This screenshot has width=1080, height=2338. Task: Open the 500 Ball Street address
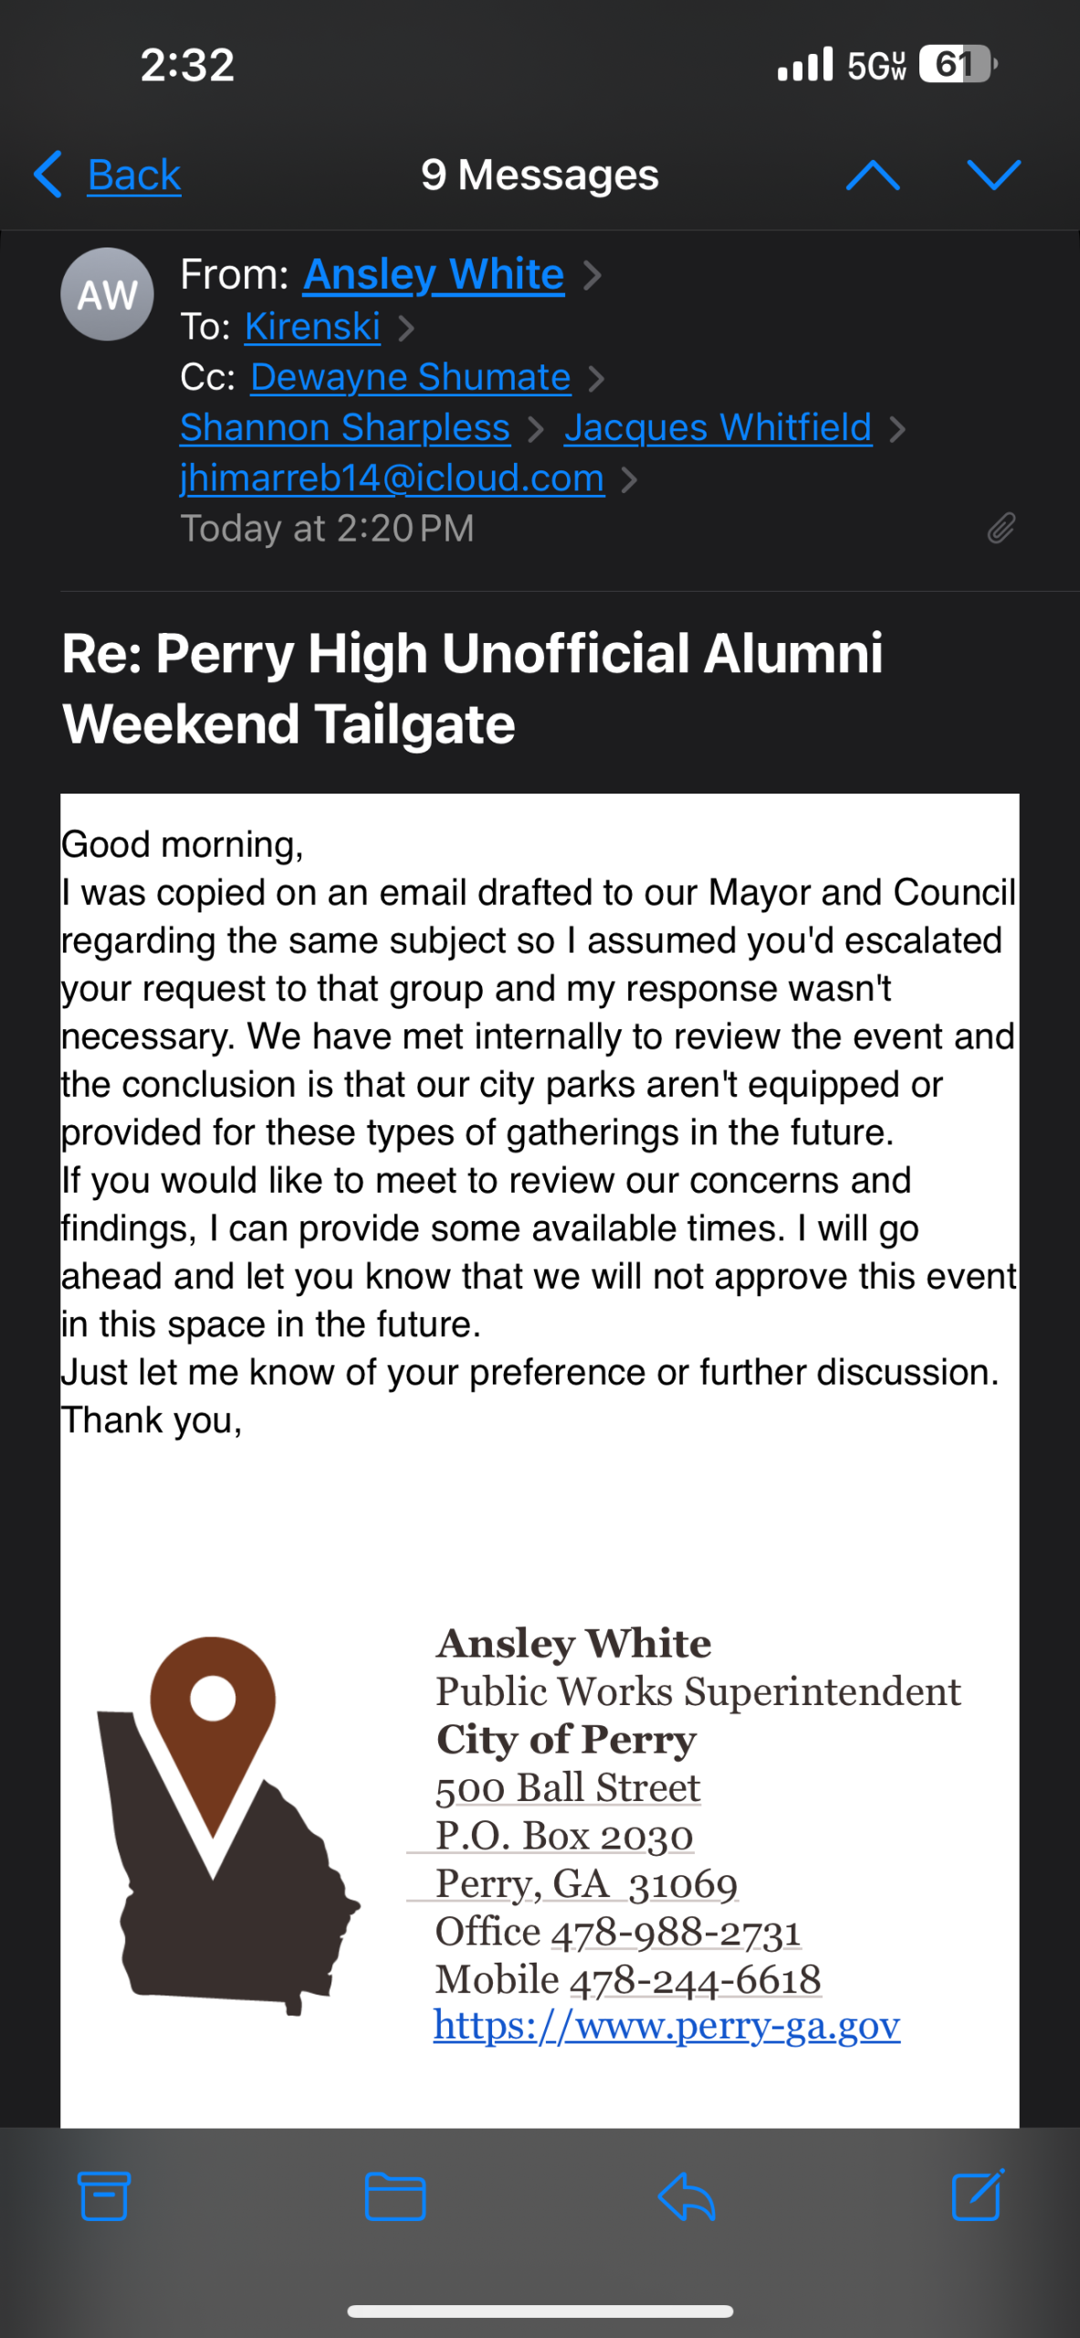pyautogui.click(x=568, y=1788)
